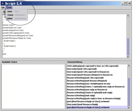The height and width of the screenshot is (111, 133).
Task: Close the Script-1.4 window
Action: tap(129, 4)
